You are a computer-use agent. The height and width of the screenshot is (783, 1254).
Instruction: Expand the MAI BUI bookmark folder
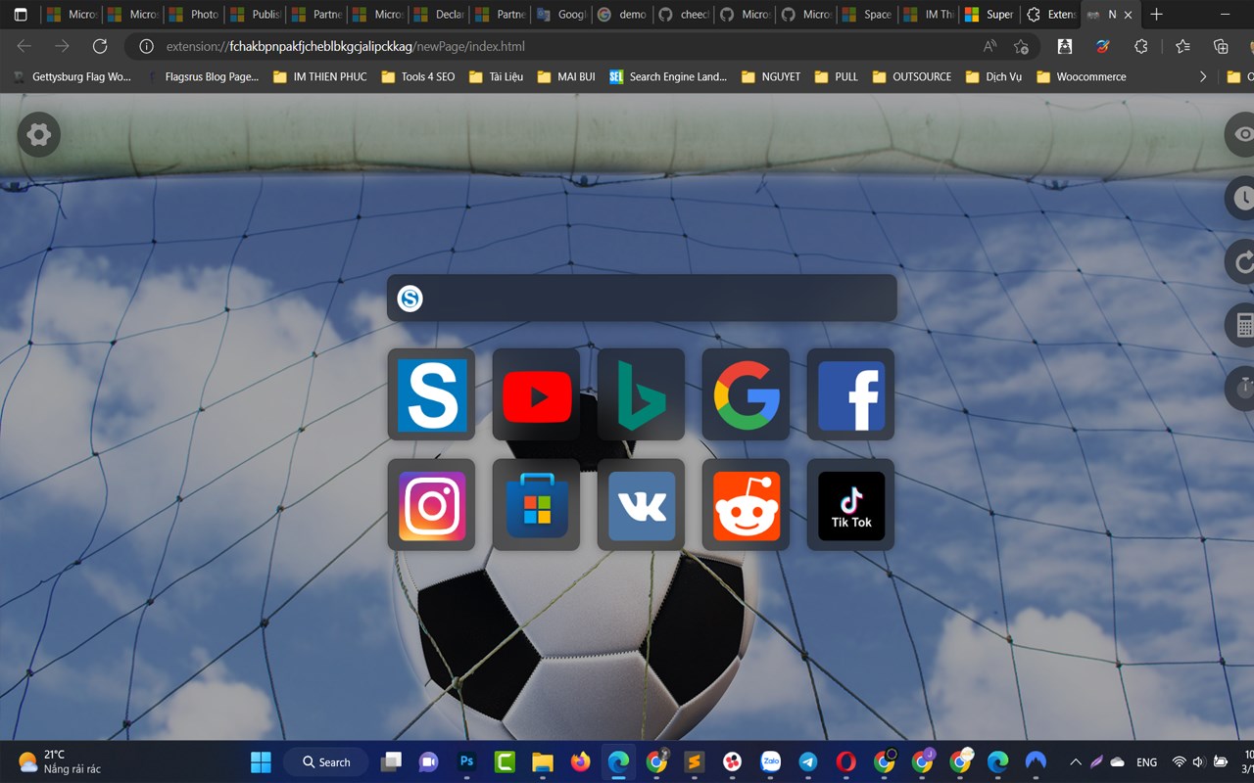(566, 76)
